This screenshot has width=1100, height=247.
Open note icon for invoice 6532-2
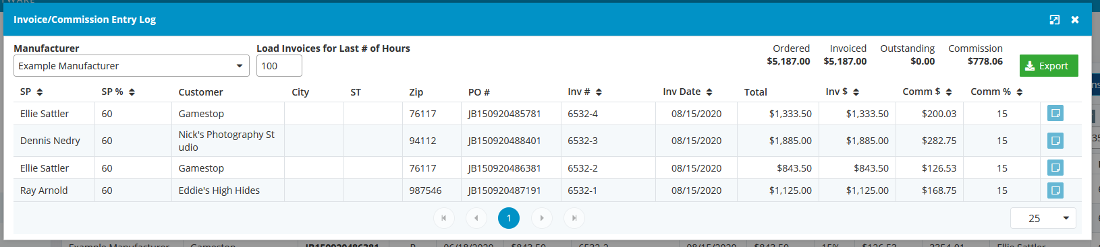pyautogui.click(x=1055, y=168)
